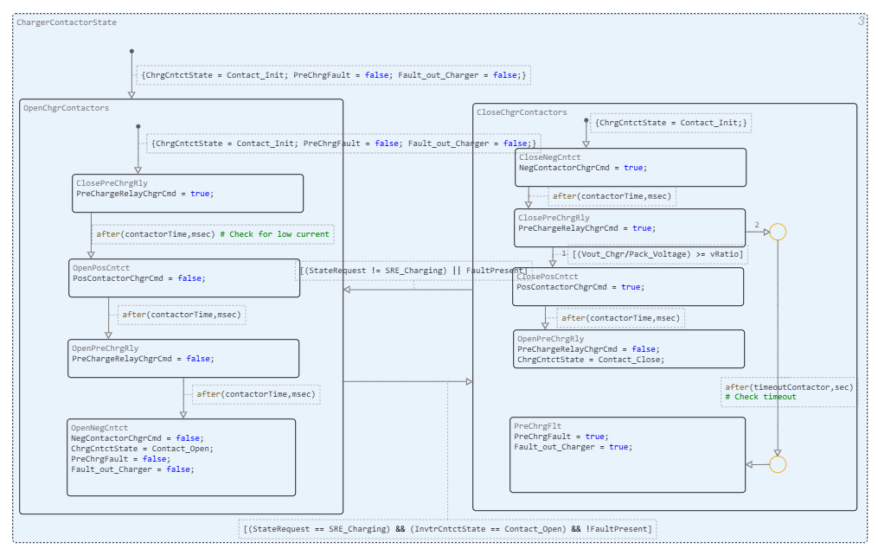Viewport: 878px width, 555px height.
Task: Click the 'Check for low current' transition label
Action: (213, 234)
